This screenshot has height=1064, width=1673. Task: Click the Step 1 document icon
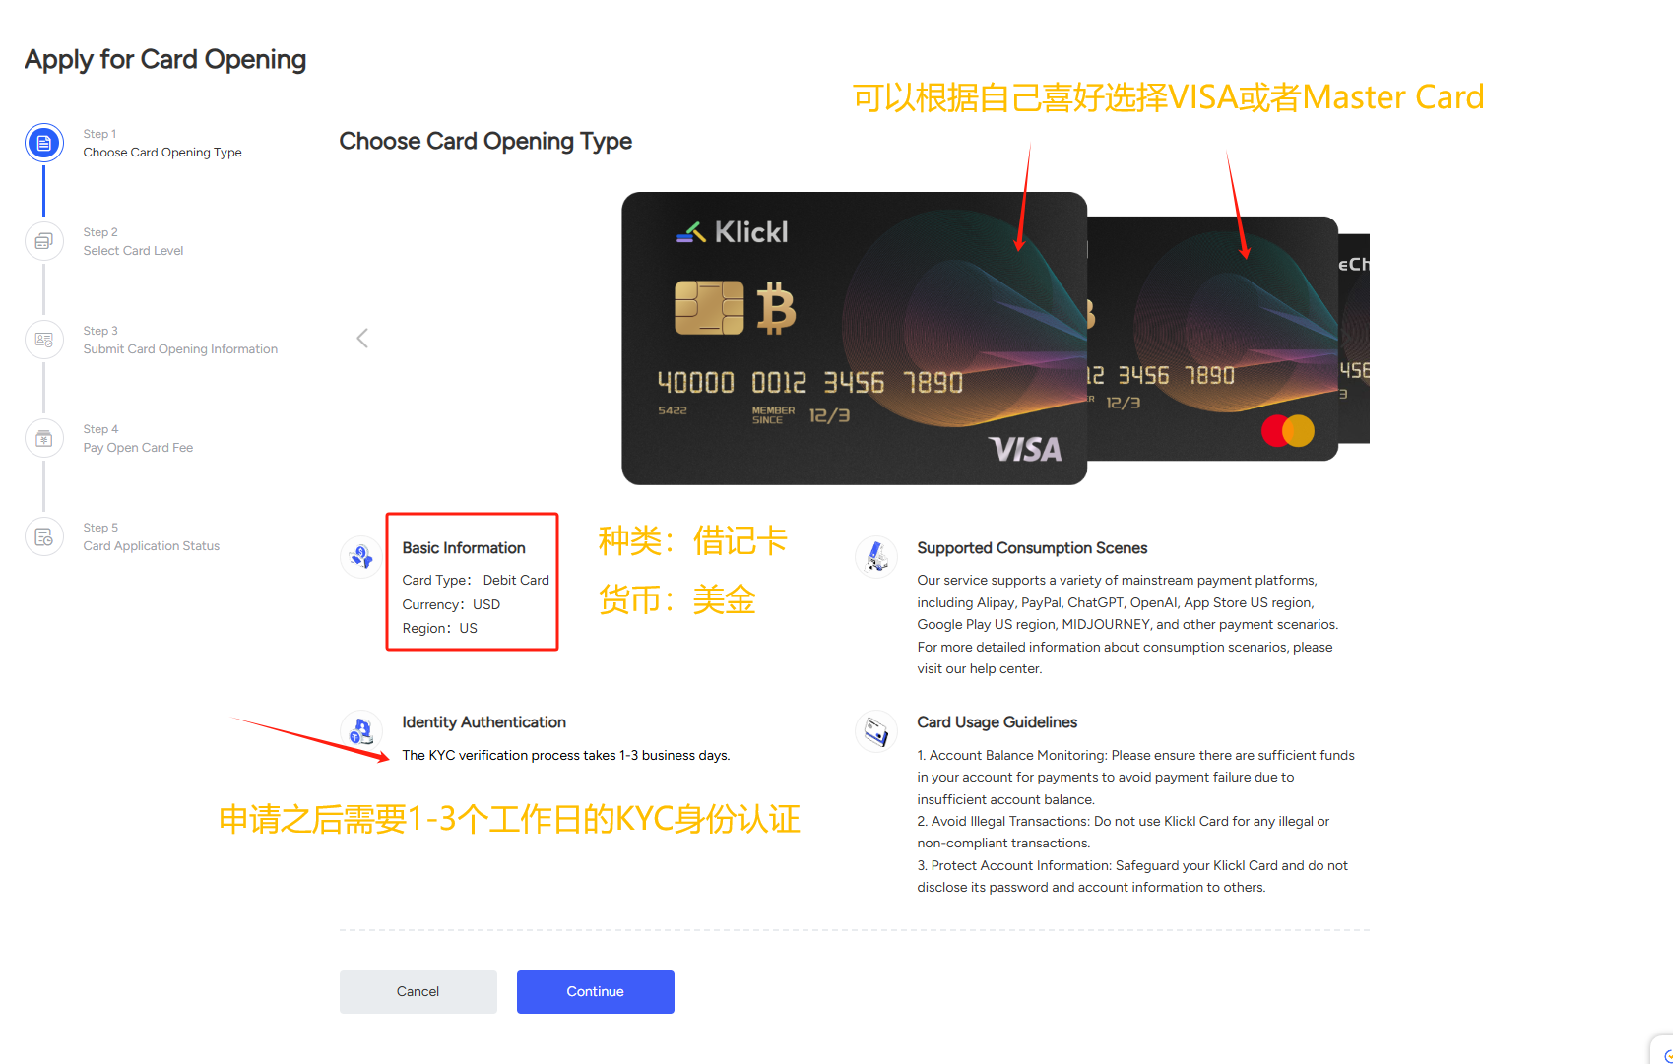(x=43, y=144)
